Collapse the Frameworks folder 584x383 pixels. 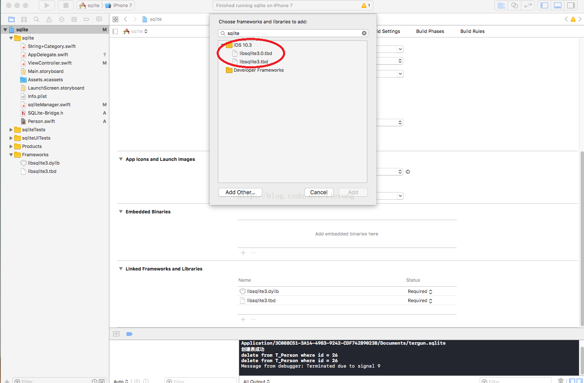11,155
